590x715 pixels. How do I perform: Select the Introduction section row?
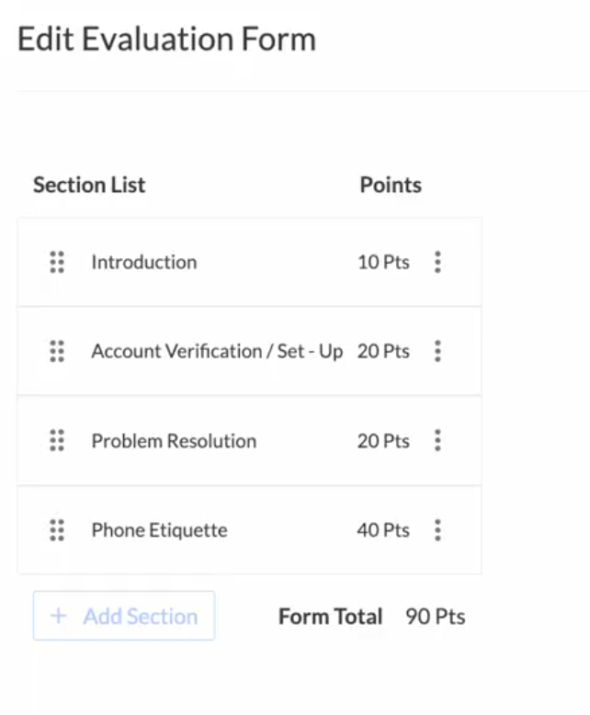tap(144, 262)
